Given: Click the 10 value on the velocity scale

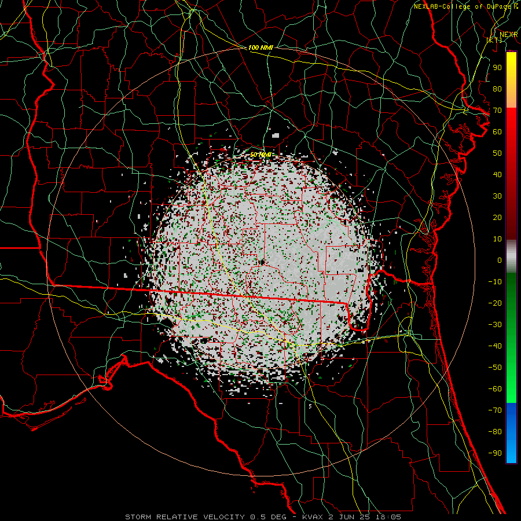Looking at the screenshot, I should (497, 239).
